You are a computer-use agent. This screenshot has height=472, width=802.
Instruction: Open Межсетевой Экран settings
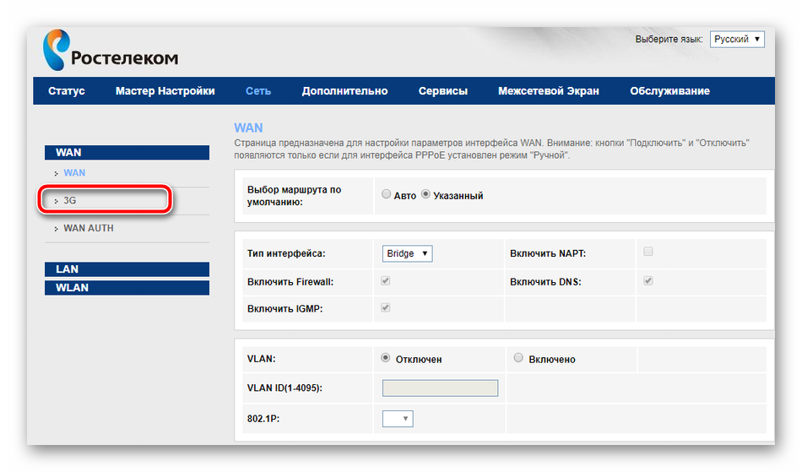click(548, 91)
